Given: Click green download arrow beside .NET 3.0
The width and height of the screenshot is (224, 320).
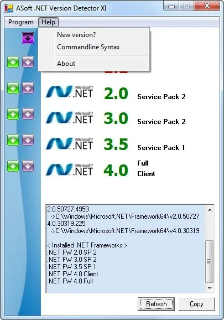Looking at the screenshot, I should 13,114.
